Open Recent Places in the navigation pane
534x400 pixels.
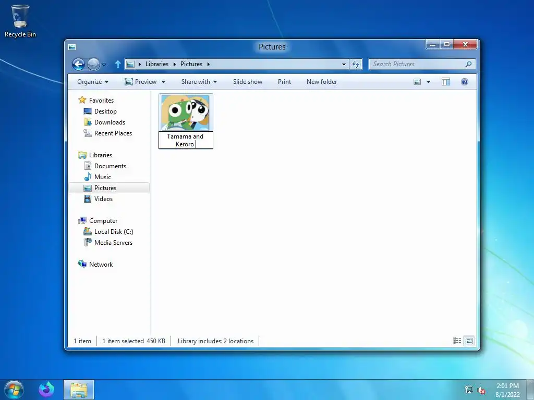point(113,133)
